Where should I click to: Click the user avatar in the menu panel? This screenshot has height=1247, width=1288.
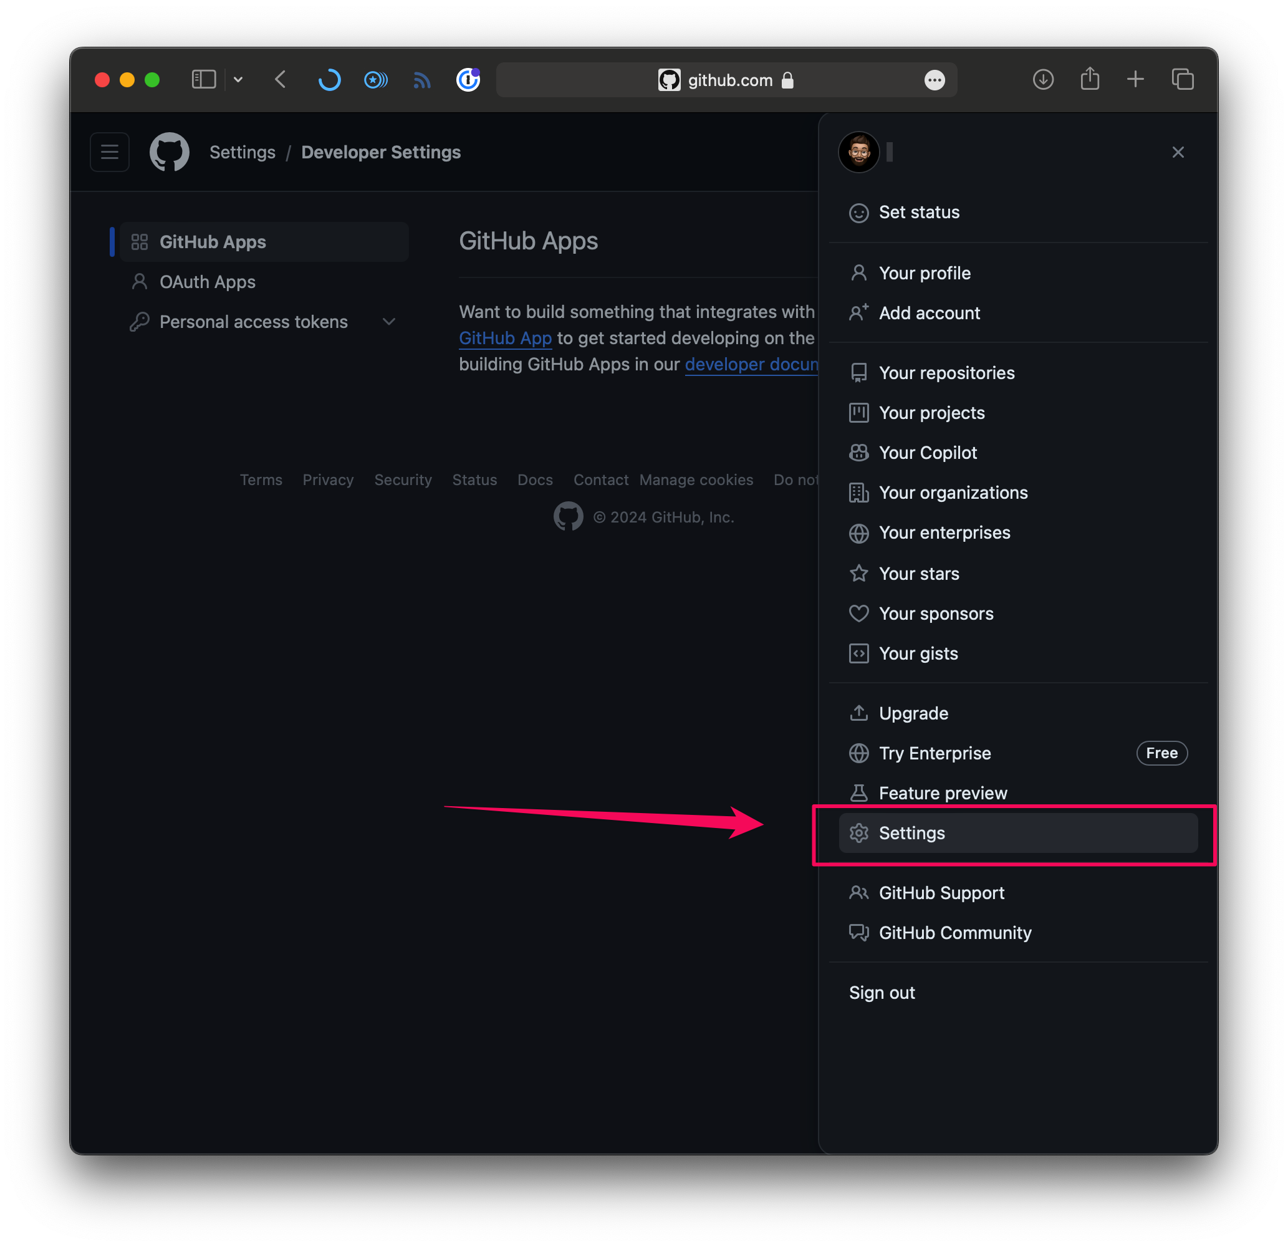(858, 152)
